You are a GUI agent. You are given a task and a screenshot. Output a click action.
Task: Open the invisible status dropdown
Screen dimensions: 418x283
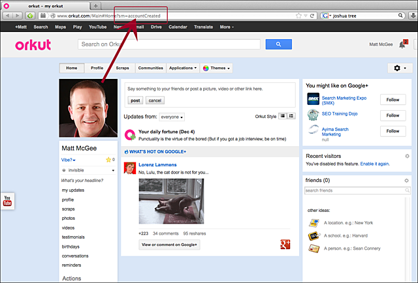point(88,170)
